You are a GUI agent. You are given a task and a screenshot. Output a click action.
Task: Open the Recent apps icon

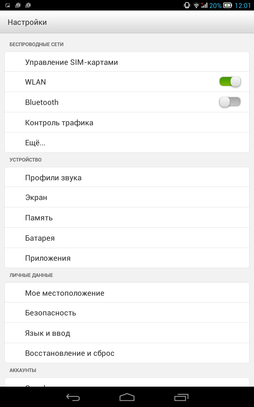tap(181, 397)
